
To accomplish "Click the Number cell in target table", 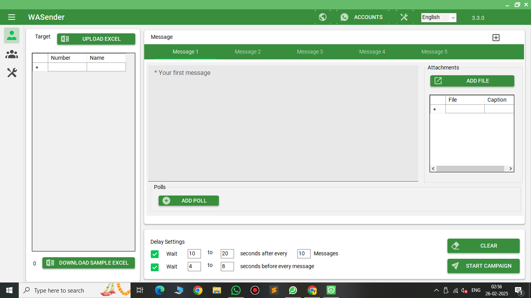I will tap(67, 67).
